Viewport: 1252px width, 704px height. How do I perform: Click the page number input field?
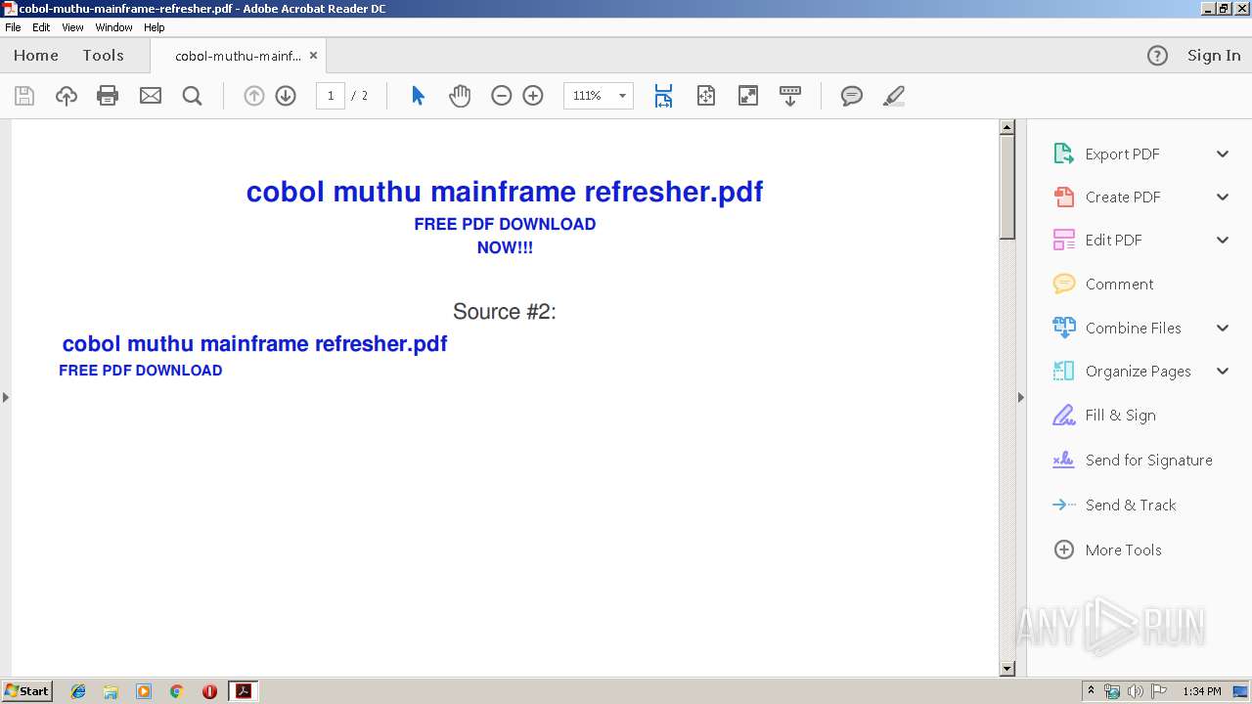tap(331, 96)
